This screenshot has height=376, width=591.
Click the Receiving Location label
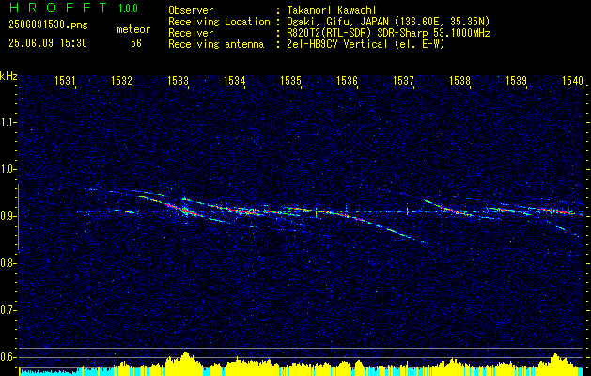[219, 22]
